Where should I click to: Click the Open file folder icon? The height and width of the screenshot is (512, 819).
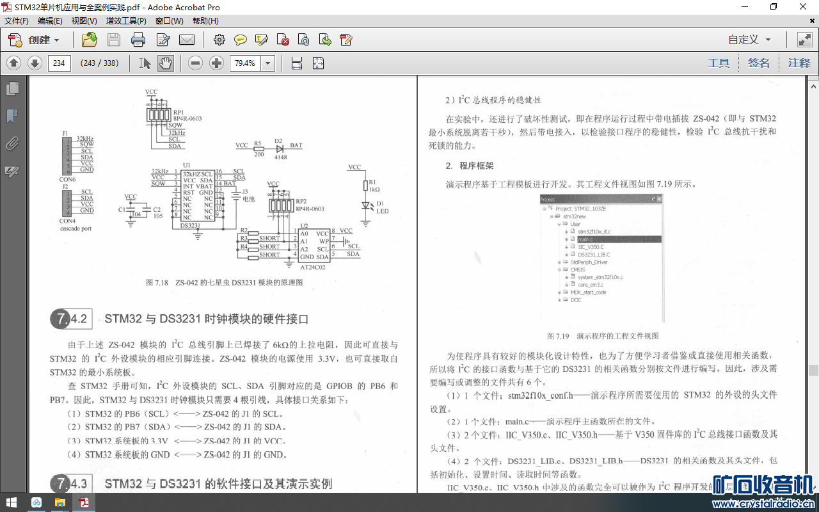[90, 40]
